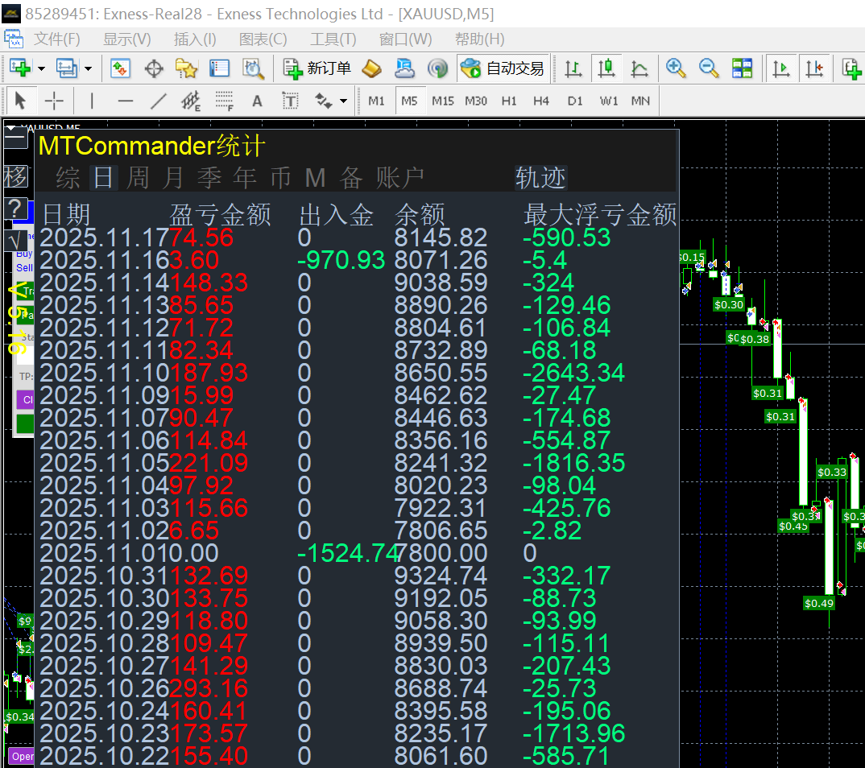Switch to M1 timeframe
The image size is (865, 768).
click(376, 101)
